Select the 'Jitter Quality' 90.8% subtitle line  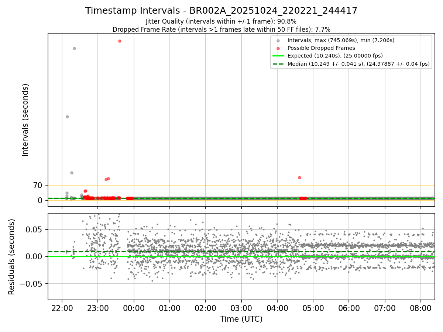point(221,22)
